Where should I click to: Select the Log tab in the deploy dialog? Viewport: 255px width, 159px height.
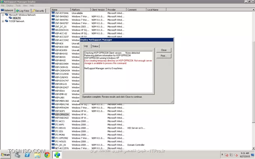pyautogui.click(x=86, y=46)
